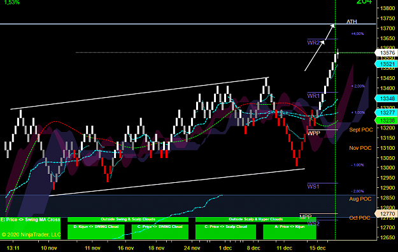Click the 13:11 time axis label
Screen dimensions: 398x252
(13, 248)
